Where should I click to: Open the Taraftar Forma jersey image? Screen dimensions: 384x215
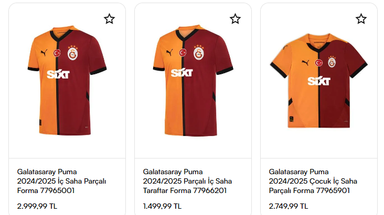[x=193, y=81]
